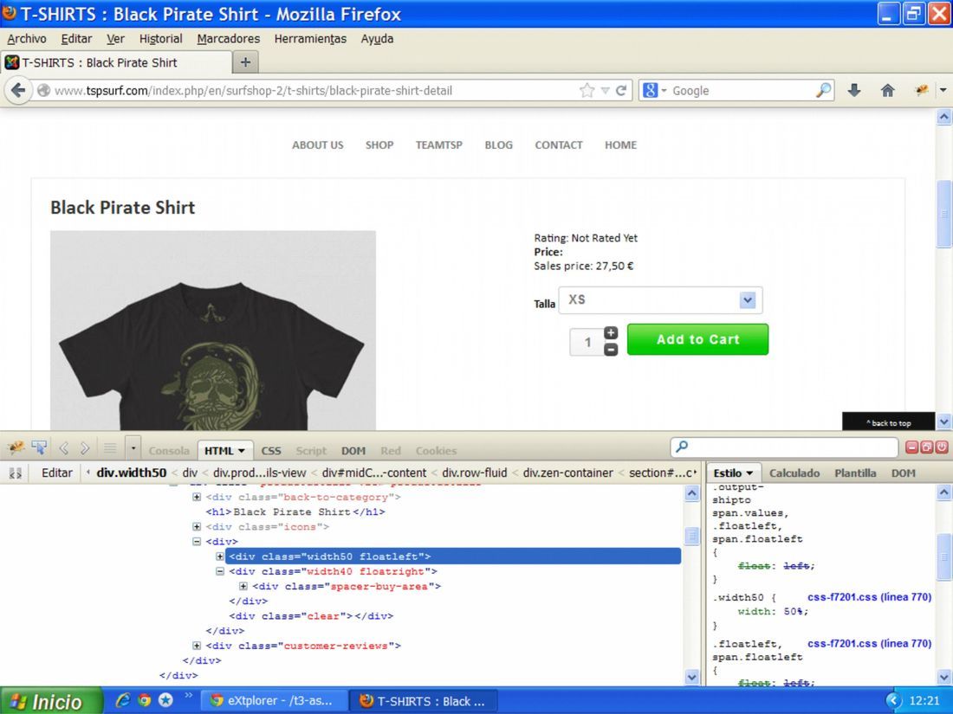Launch Chrome from quick launch bar

pos(144,700)
